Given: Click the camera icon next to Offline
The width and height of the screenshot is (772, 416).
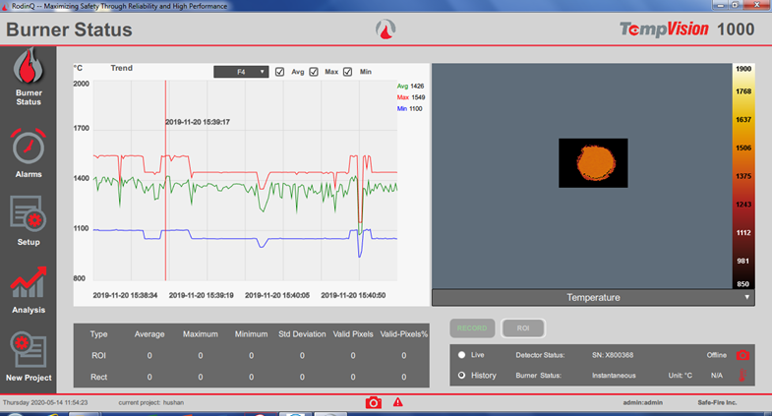Looking at the screenshot, I should pyautogui.click(x=742, y=355).
